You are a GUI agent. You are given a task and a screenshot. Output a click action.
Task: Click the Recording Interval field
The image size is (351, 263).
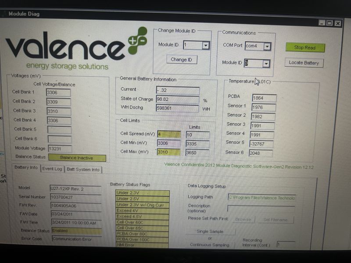point(286,244)
